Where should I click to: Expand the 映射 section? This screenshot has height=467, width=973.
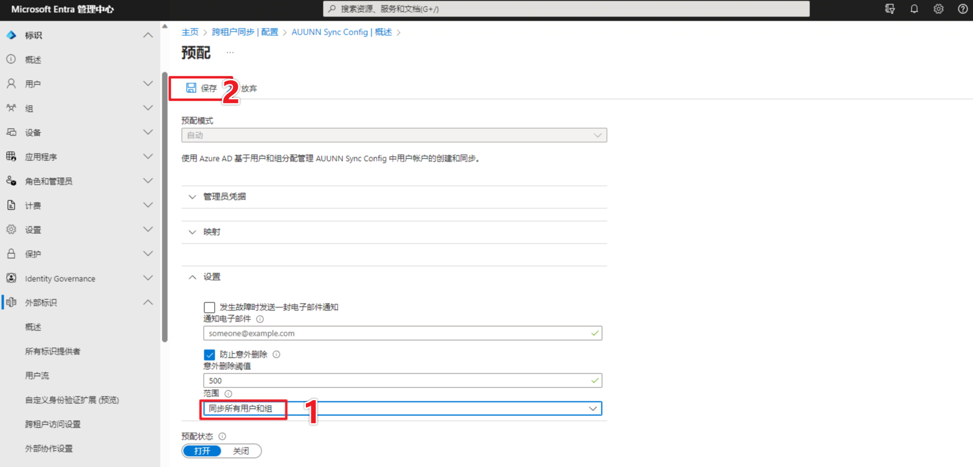212,232
